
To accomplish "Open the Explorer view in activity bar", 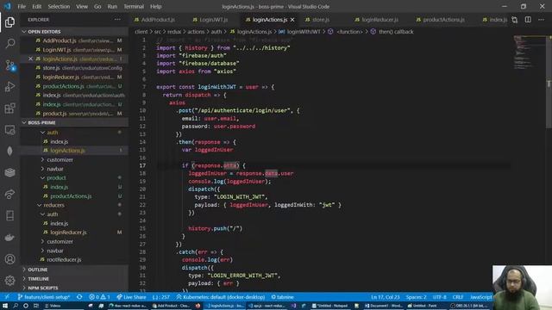I will point(9,22).
